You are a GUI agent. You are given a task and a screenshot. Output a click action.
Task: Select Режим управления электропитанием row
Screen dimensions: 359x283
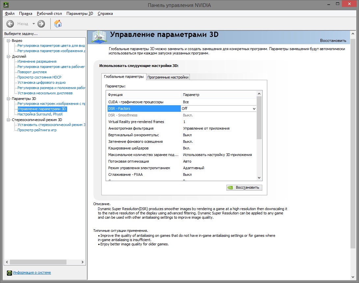click(182, 168)
